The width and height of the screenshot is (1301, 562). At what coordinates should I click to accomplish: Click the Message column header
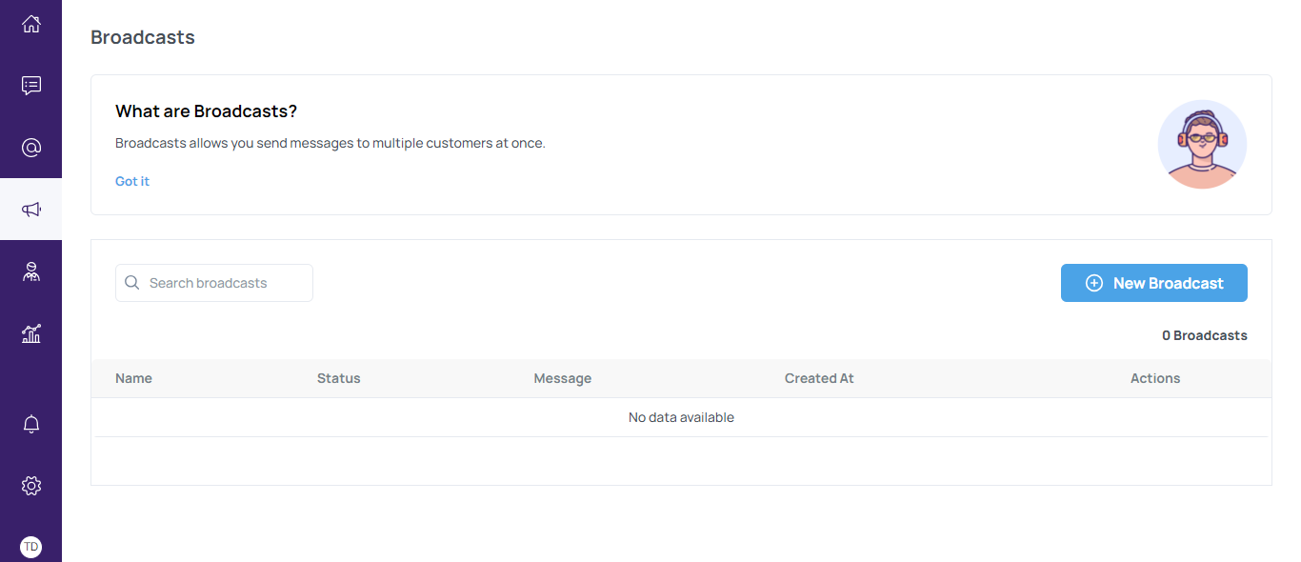[562, 378]
